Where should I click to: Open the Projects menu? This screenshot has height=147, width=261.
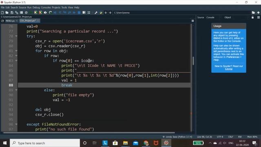(56, 7)
